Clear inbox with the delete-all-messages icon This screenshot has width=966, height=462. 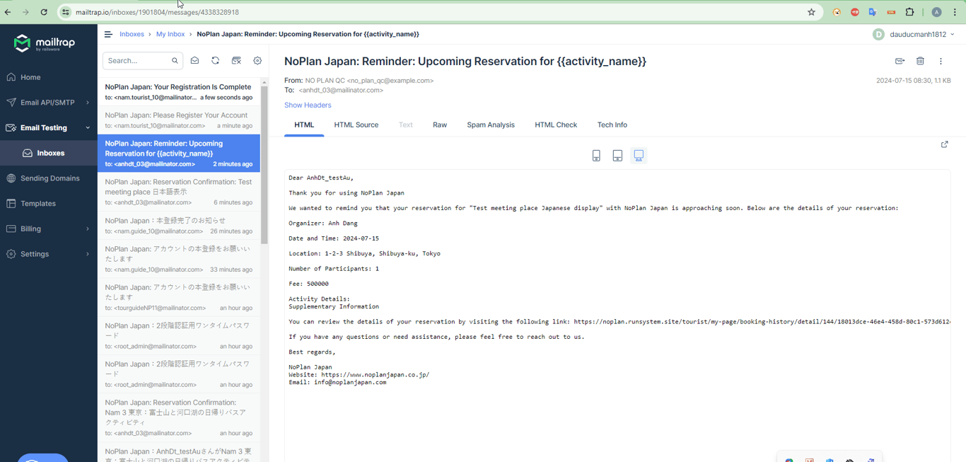coord(236,61)
